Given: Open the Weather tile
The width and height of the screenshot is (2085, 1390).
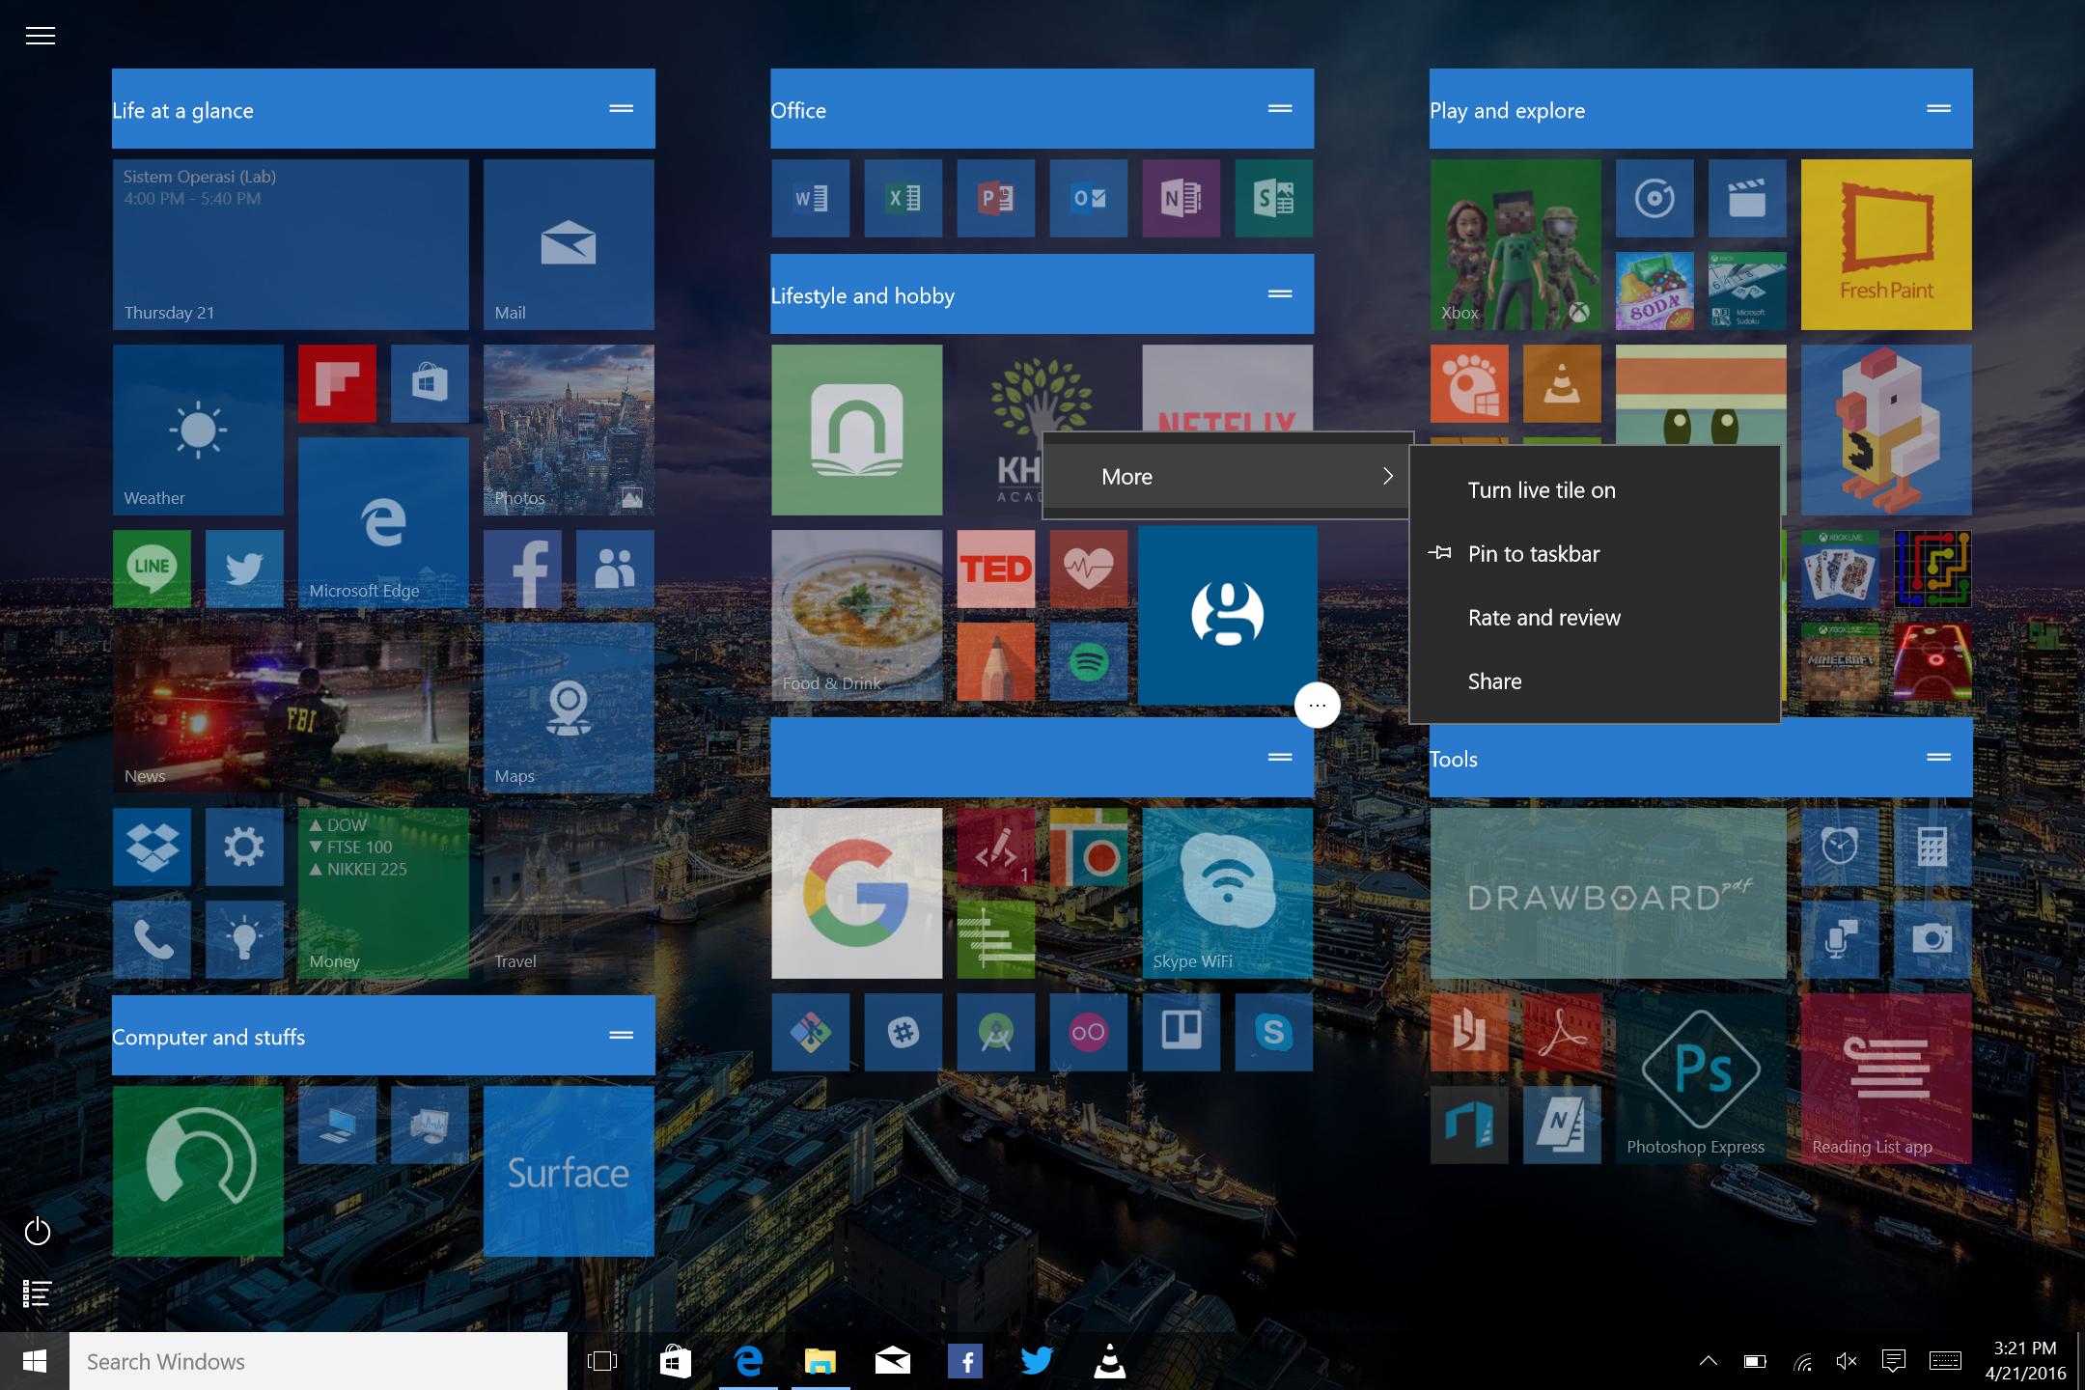Looking at the screenshot, I should point(198,430).
